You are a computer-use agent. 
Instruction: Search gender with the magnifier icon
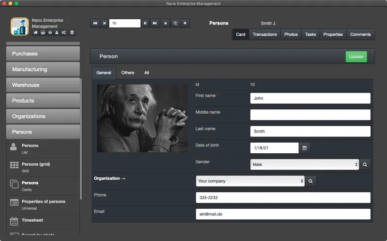point(365,164)
